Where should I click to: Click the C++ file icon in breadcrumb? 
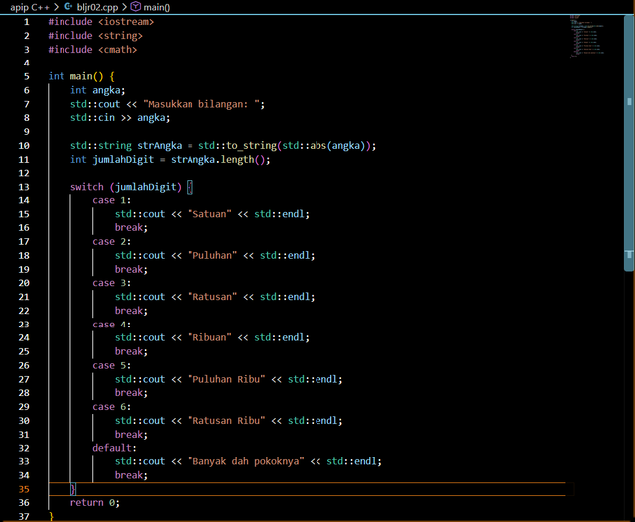[68, 7]
